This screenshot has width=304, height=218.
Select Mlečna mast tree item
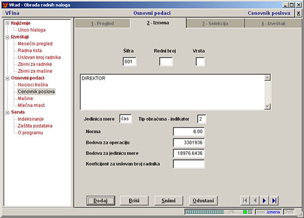[31, 105]
